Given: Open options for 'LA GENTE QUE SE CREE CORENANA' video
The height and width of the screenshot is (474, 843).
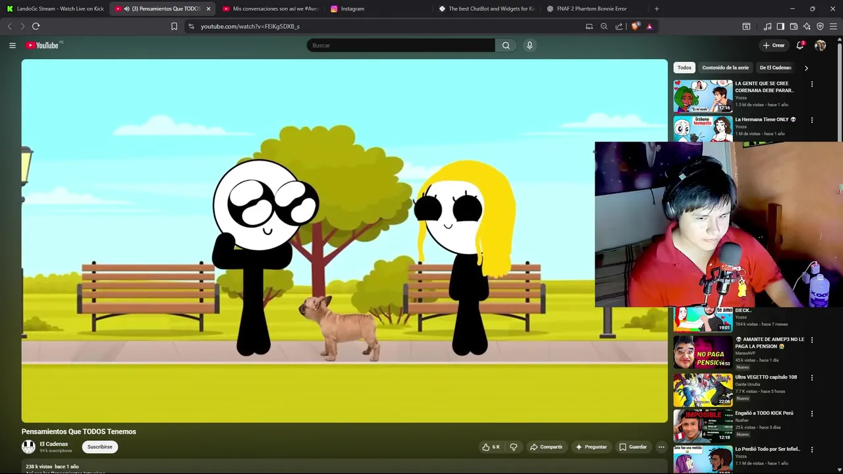Looking at the screenshot, I should 812,84.
